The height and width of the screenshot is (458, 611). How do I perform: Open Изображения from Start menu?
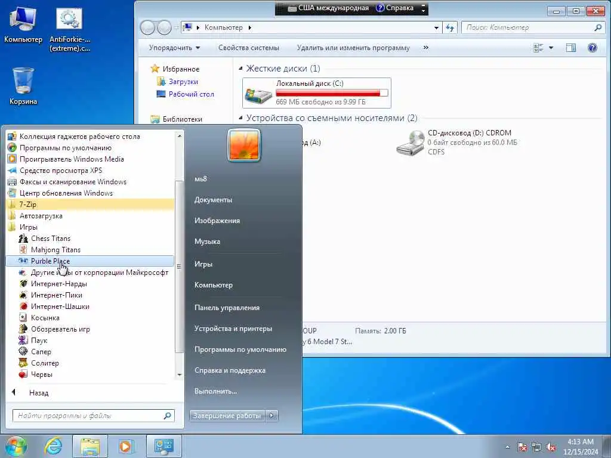(x=217, y=221)
